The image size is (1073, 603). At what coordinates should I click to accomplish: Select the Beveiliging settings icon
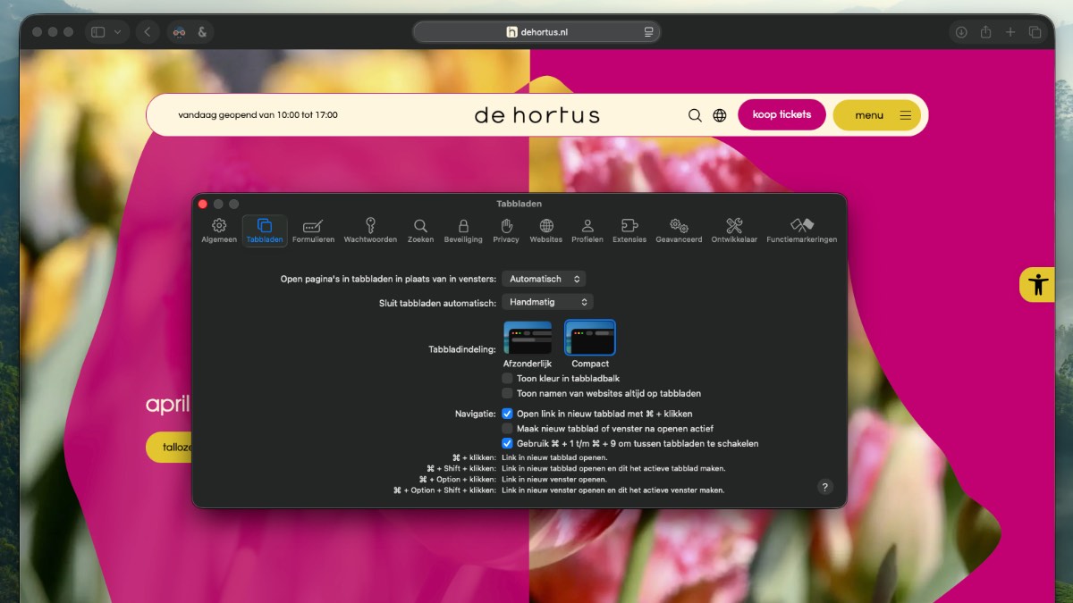pos(463,230)
